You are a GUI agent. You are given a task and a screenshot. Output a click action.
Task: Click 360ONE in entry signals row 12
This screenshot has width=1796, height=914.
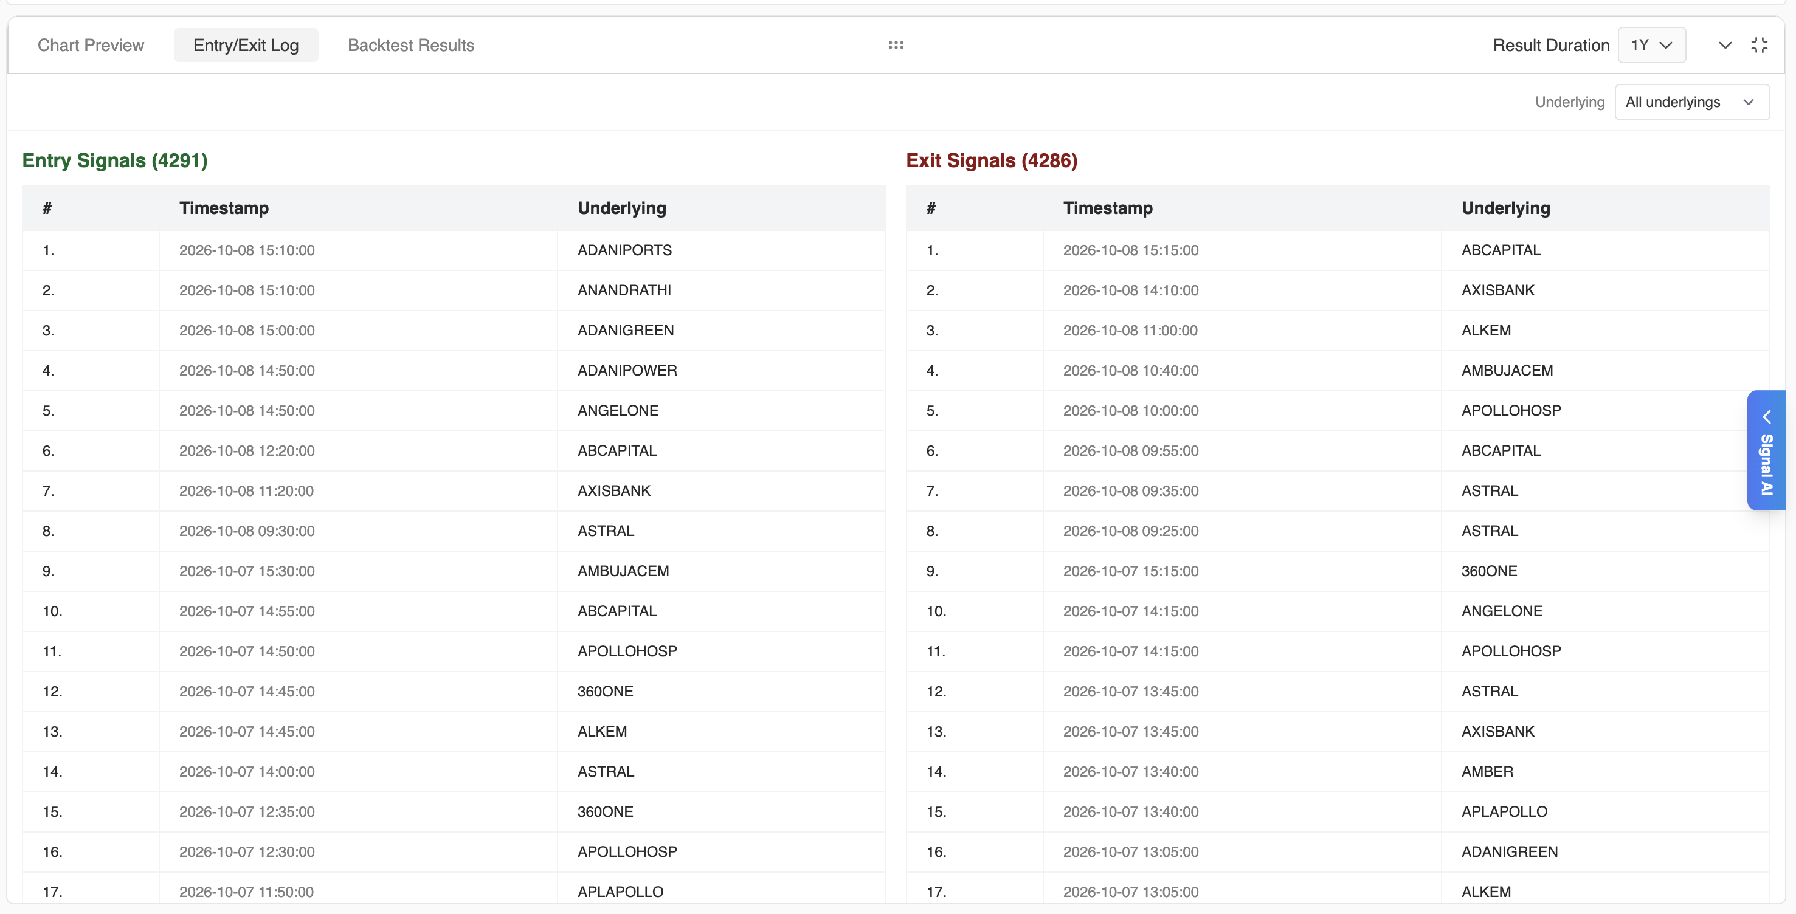coord(605,691)
